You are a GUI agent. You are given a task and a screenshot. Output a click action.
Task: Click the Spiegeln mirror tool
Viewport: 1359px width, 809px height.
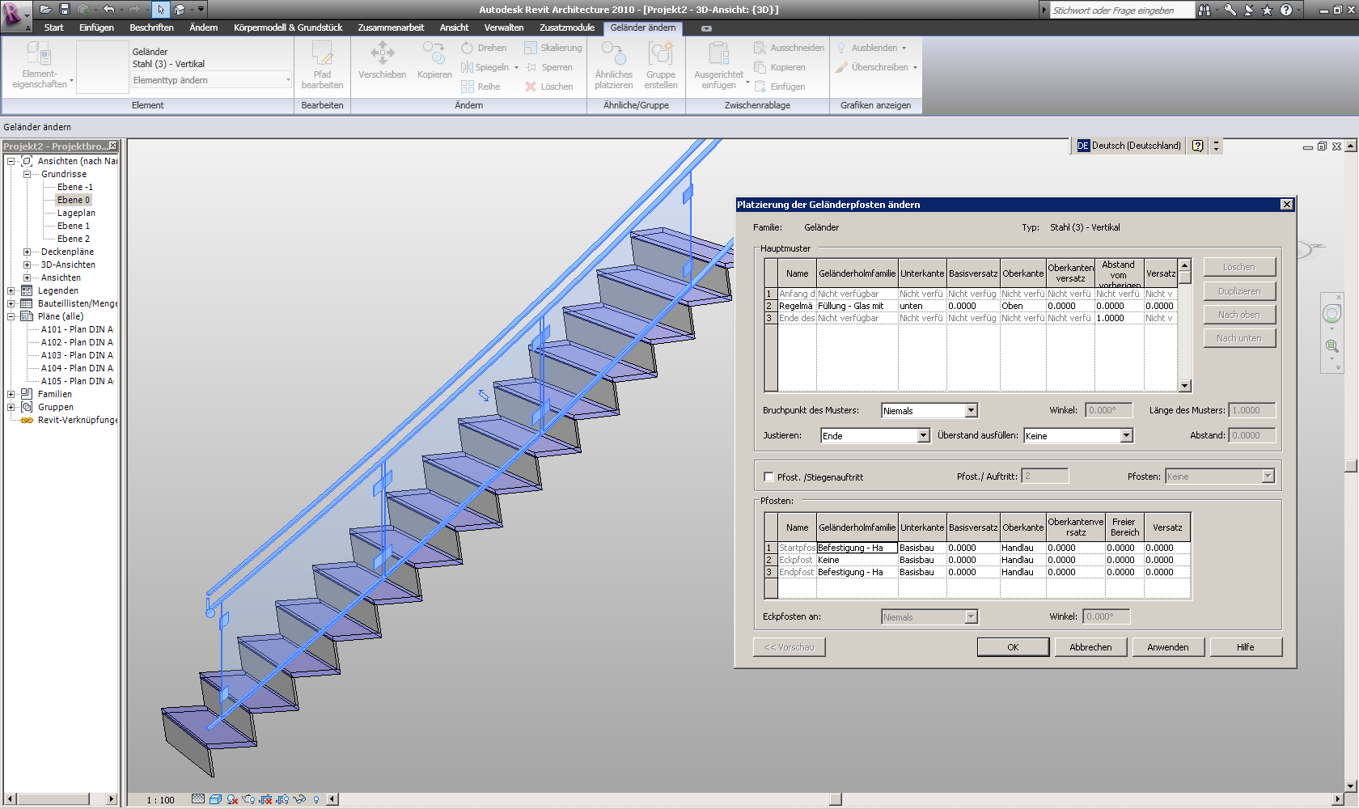(485, 67)
